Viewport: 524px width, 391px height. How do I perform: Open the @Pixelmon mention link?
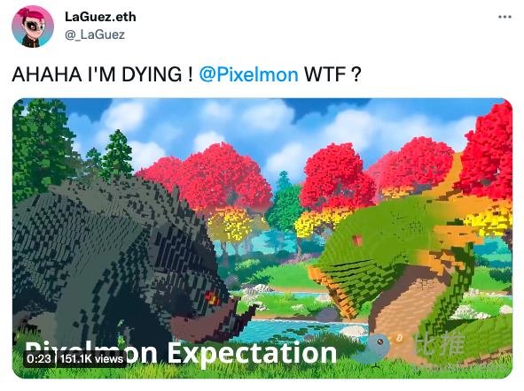(x=248, y=74)
